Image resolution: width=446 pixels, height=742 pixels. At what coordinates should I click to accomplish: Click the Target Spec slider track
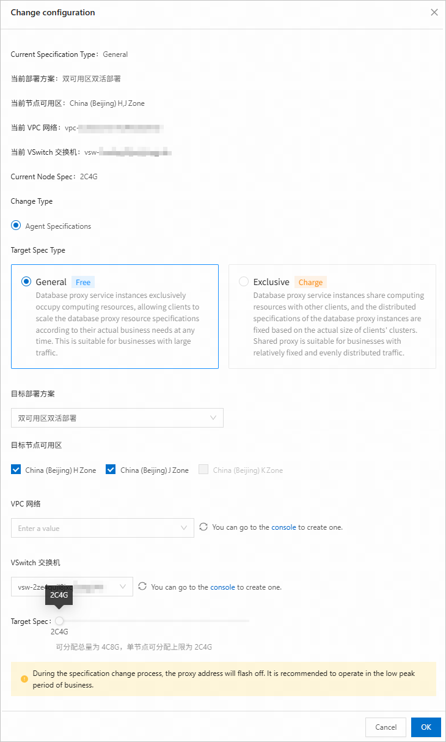coord(154,621)
